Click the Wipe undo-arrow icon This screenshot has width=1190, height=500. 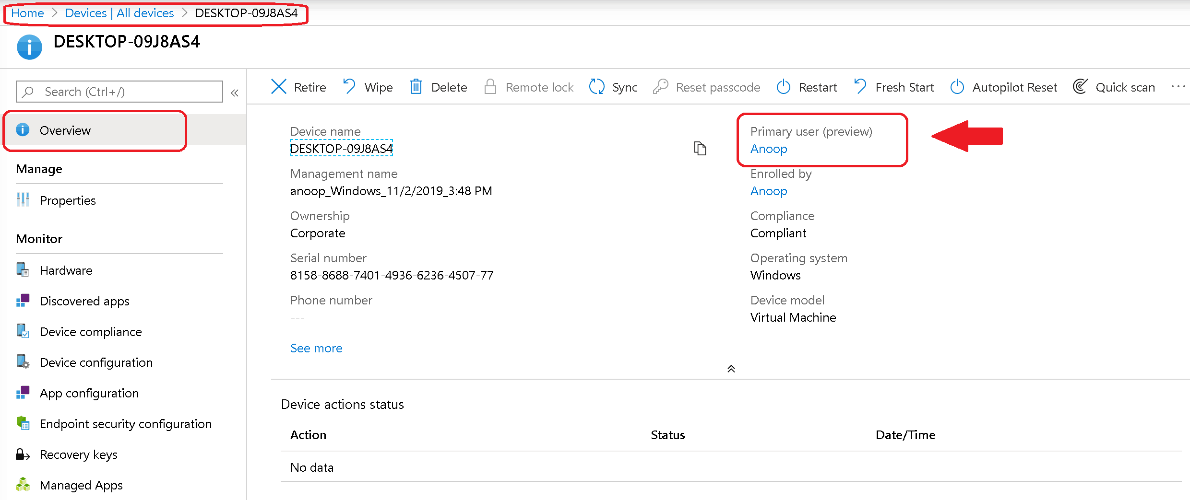[x=349, y=87]
